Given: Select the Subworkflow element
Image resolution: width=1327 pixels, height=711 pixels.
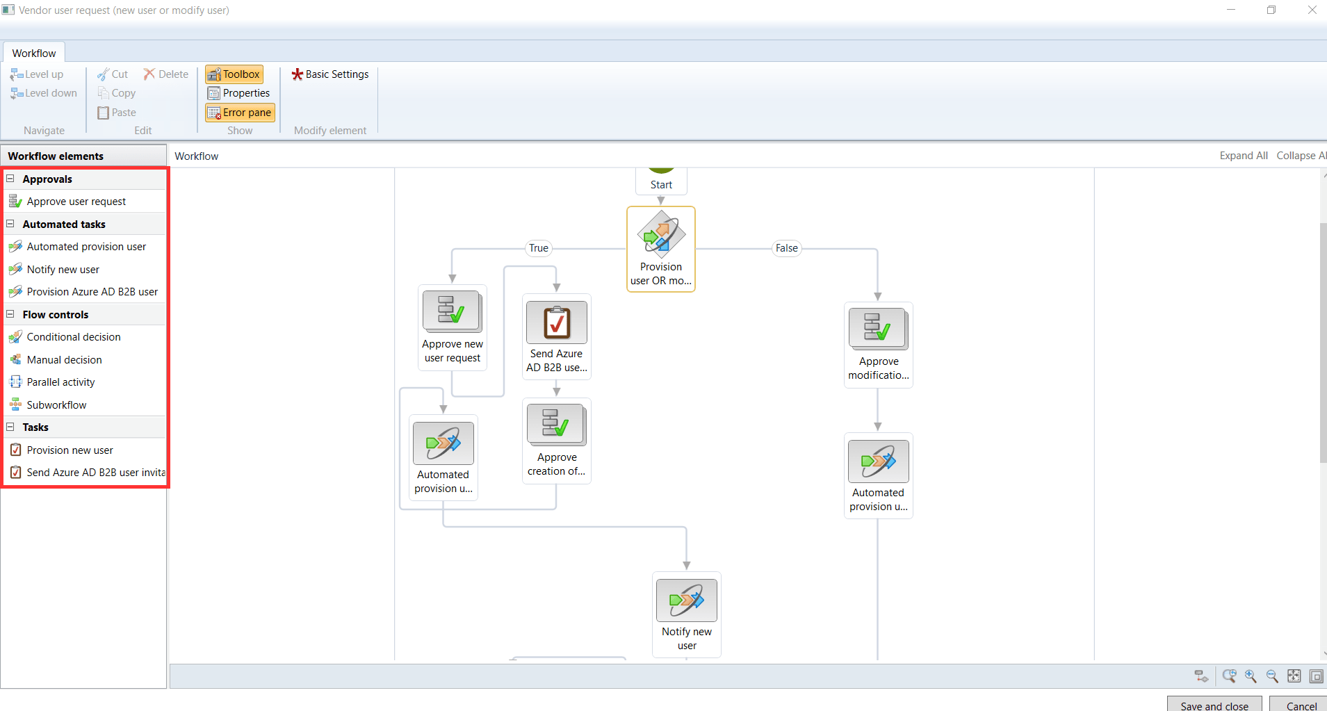Looking at the screenshot, I should tap(56, 404).
